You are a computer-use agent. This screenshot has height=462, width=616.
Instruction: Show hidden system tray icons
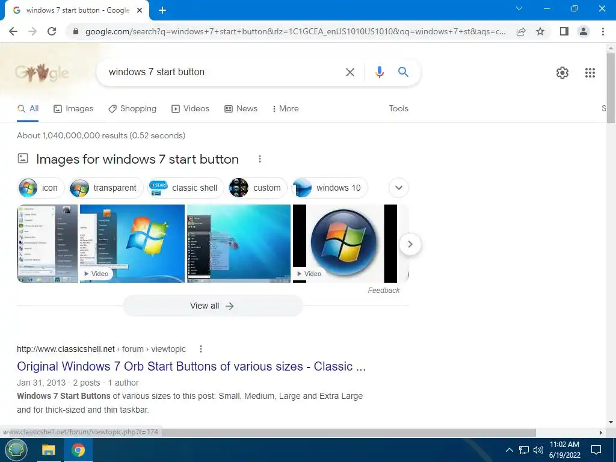pos(509,450)
